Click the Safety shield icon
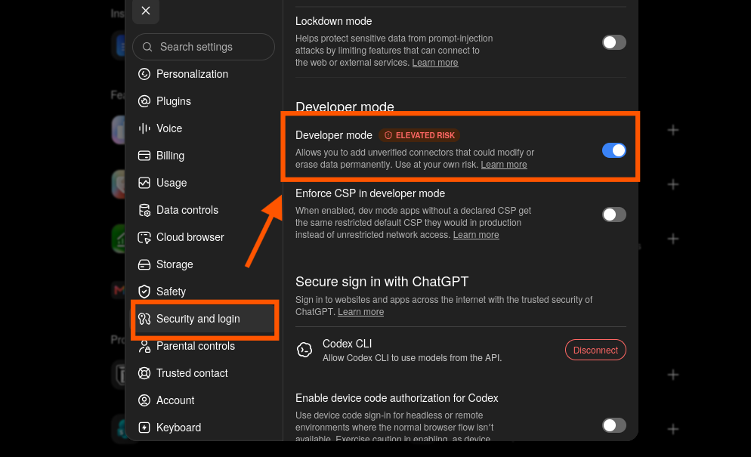751x457 pixels. tap(144, 292)
